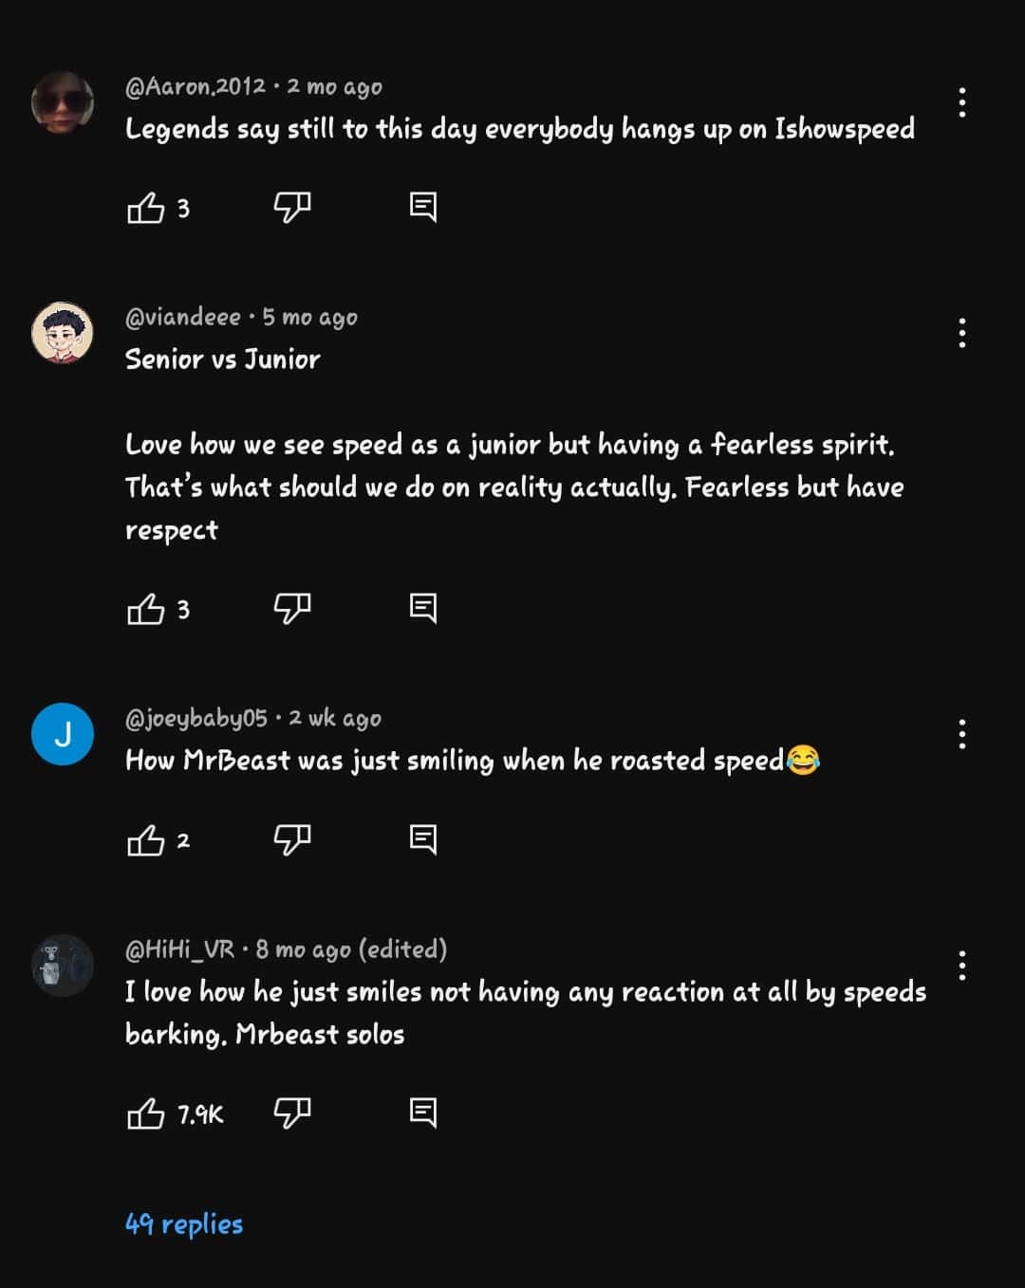Dislike the comment by @viandeee
Screen dimensions: 1025x1288
292,610
